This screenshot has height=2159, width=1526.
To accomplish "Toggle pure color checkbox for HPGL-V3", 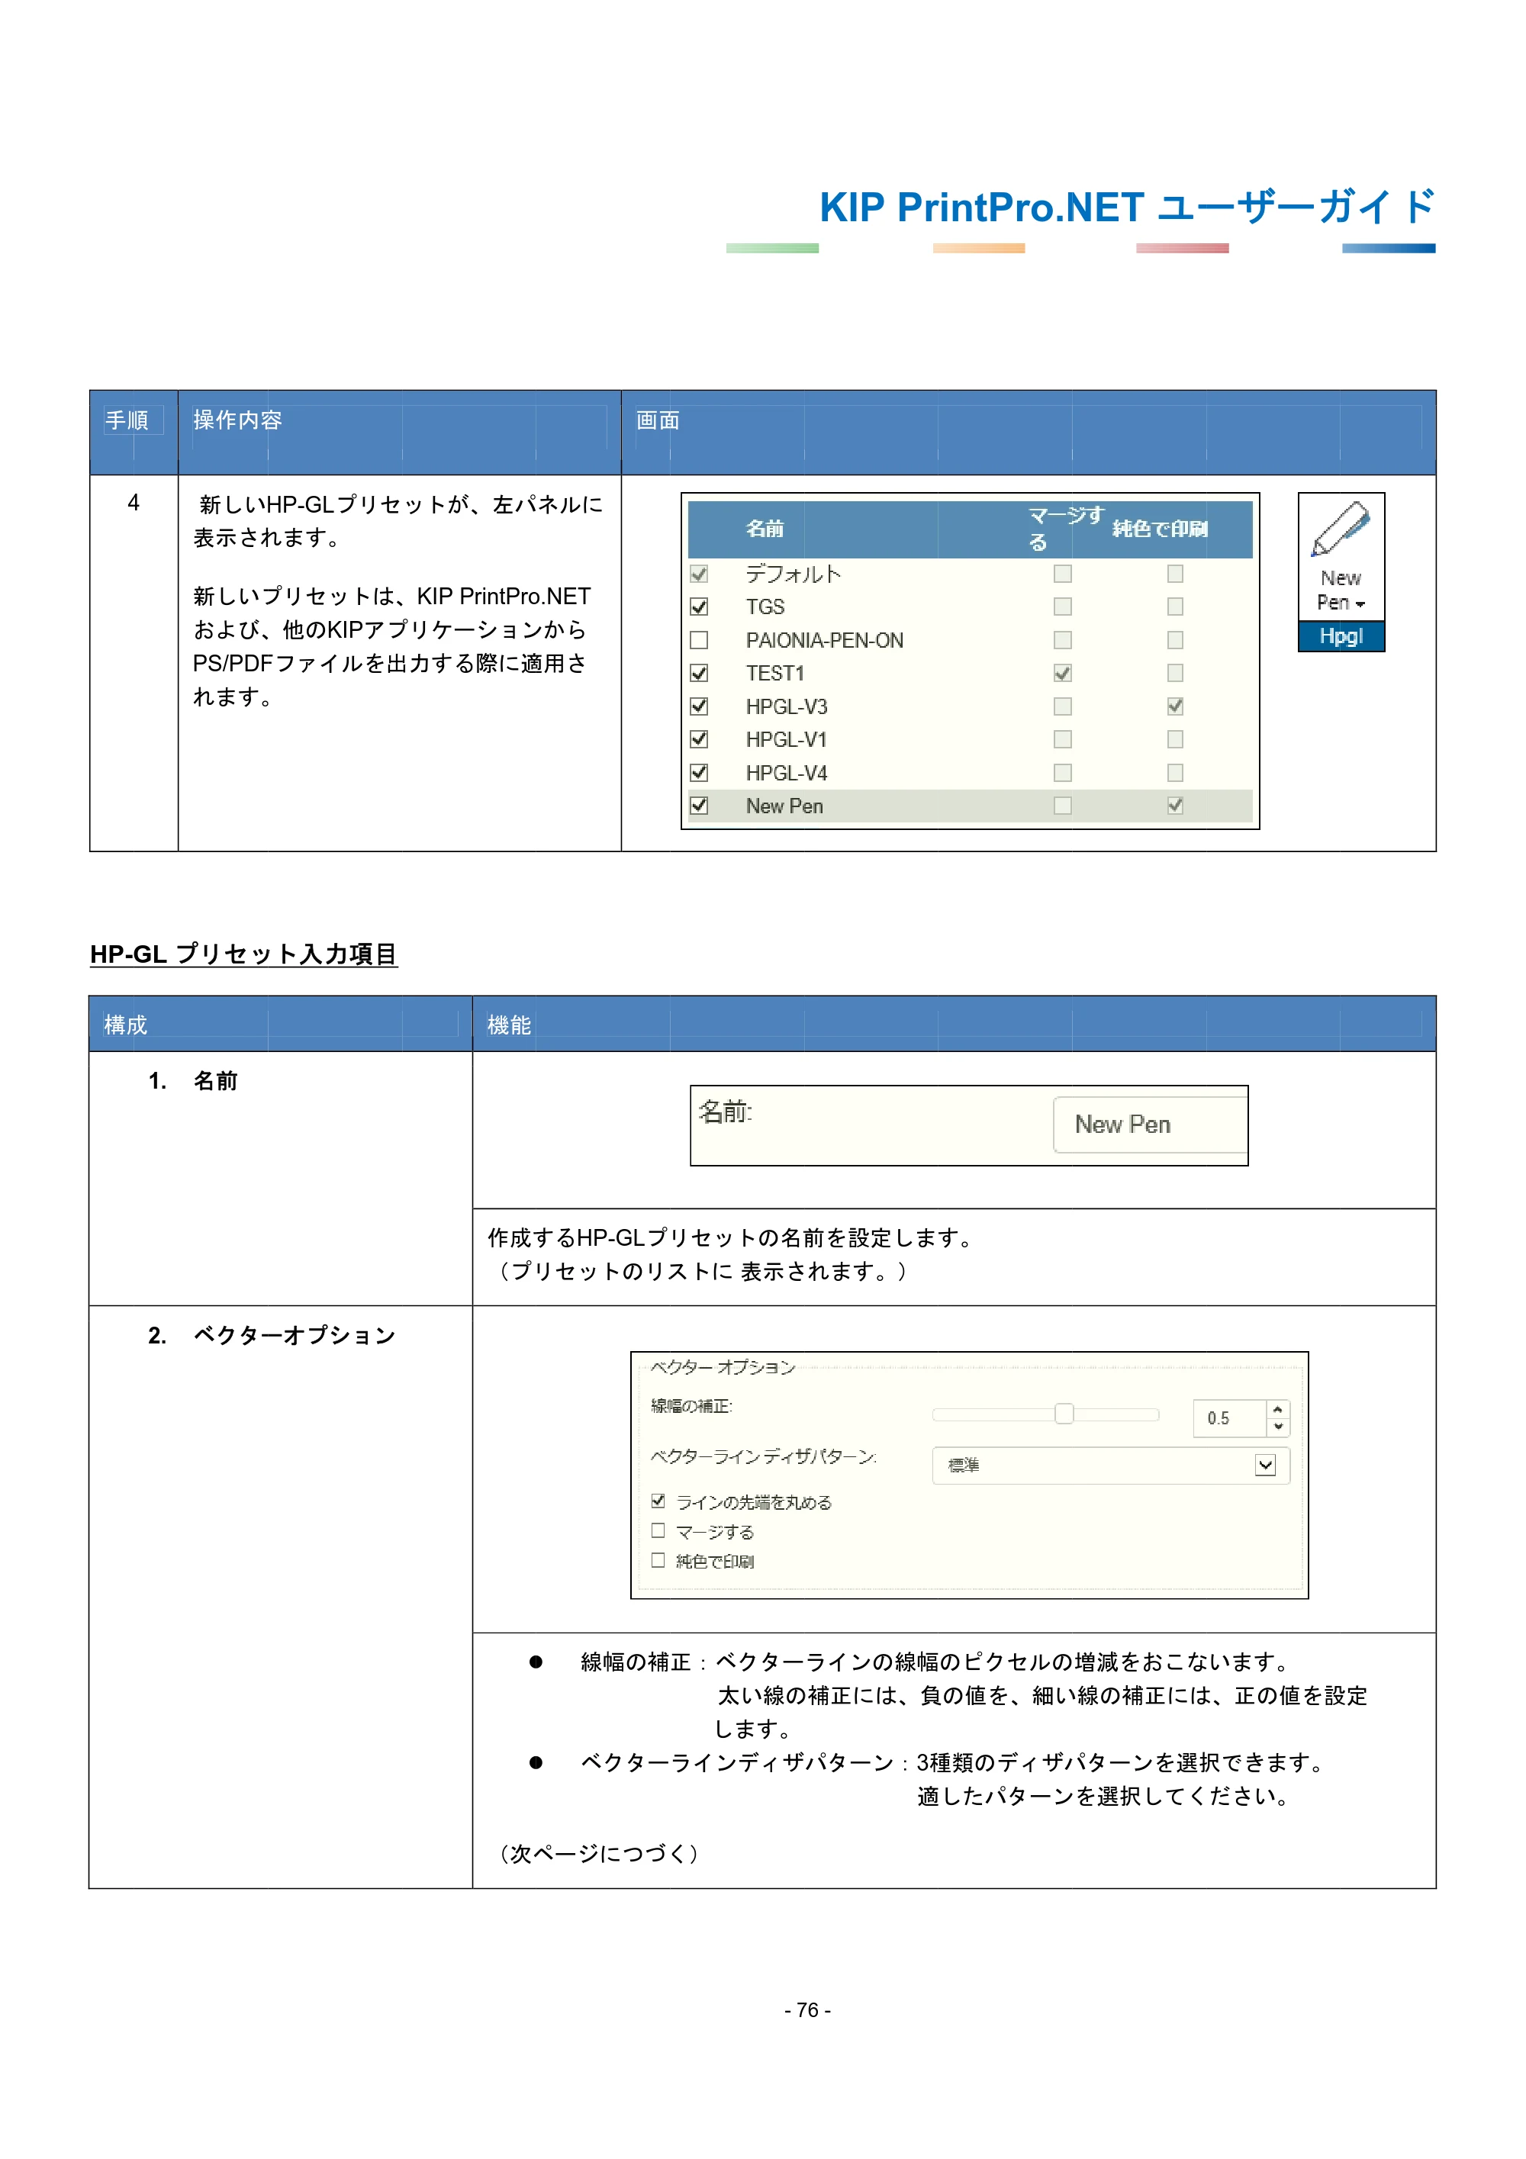I will click(x=1175, y=706).
